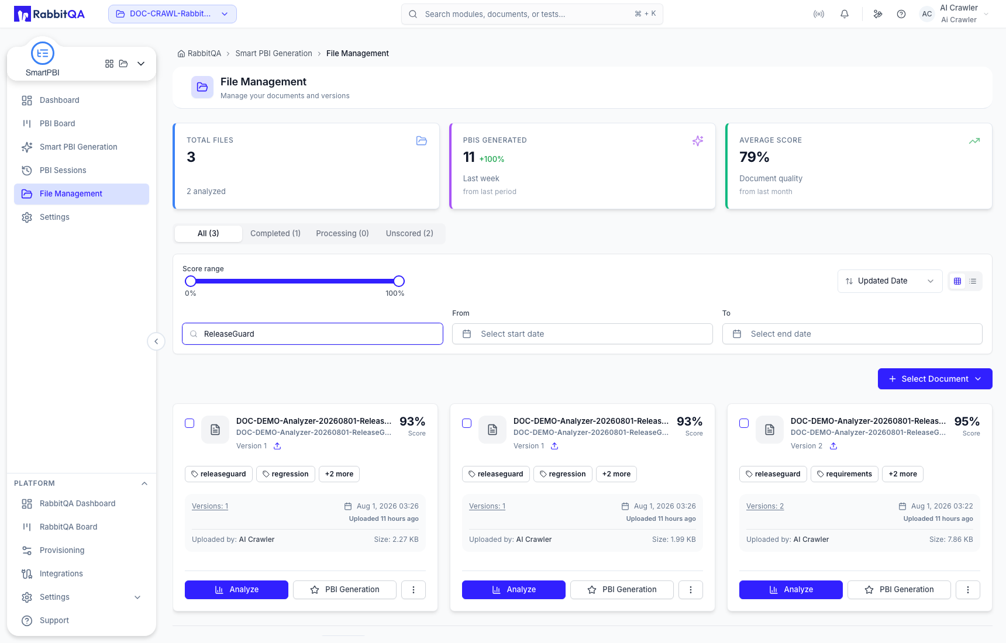Image resolution: width=1006 pixels, height=643 pixels.
Task: Click the document icon on the 95% card
Action: 770,430
